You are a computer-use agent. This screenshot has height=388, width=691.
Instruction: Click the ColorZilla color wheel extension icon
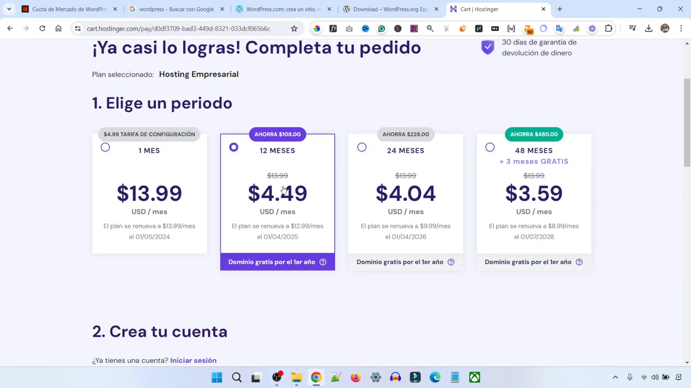(x=317, y=28)
